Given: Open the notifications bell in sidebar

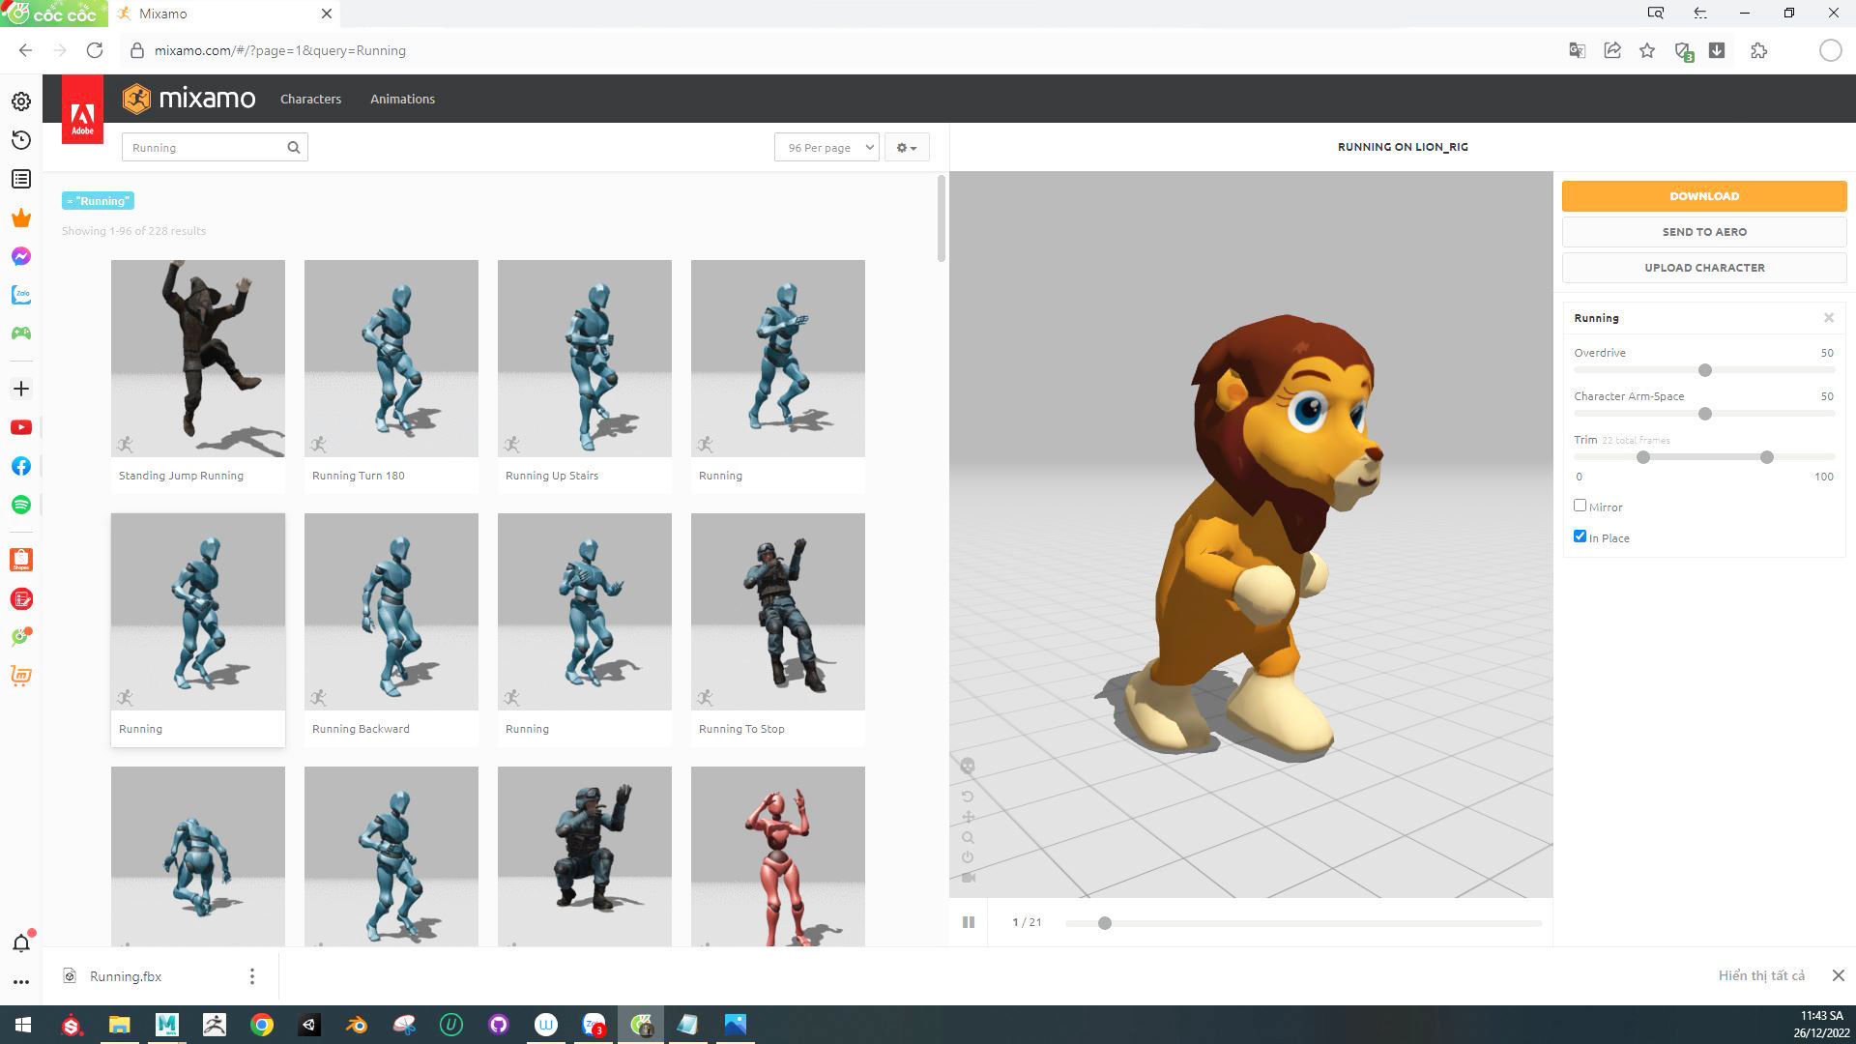Looking at the screenshot, I should point(21,942).
